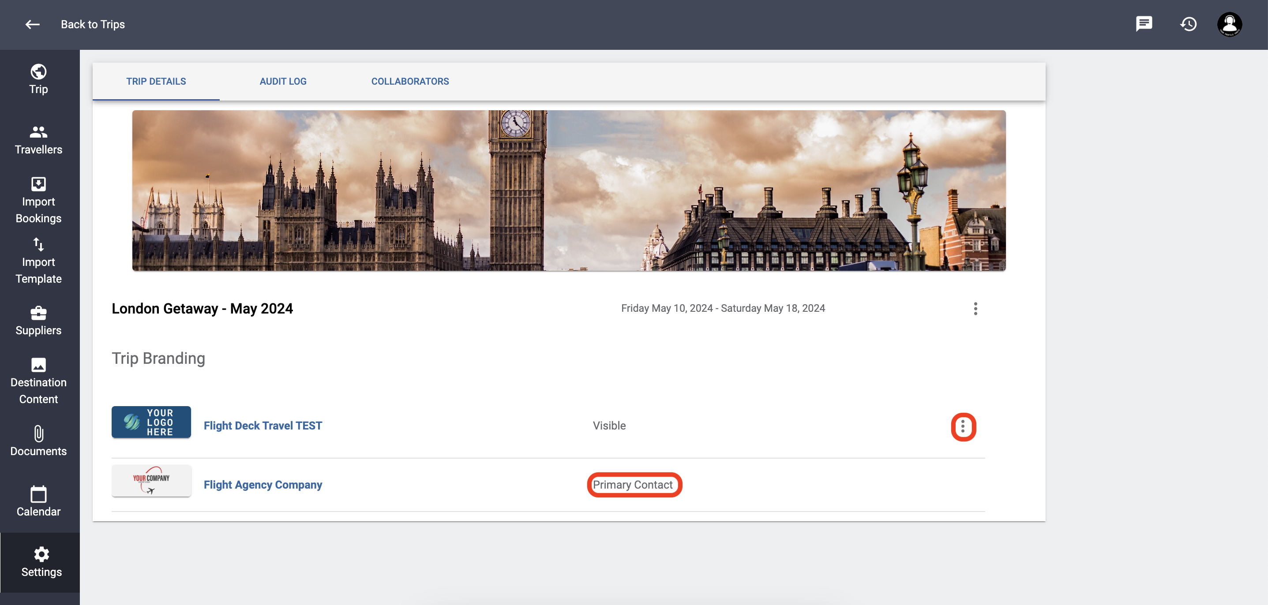Open Import Bookings in the sidebar
Screen dimensions: 1268x605
(x=38, y=200)
